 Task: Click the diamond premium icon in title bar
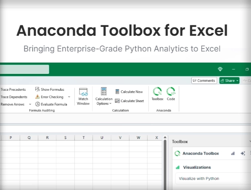click(x=220, y=69)
